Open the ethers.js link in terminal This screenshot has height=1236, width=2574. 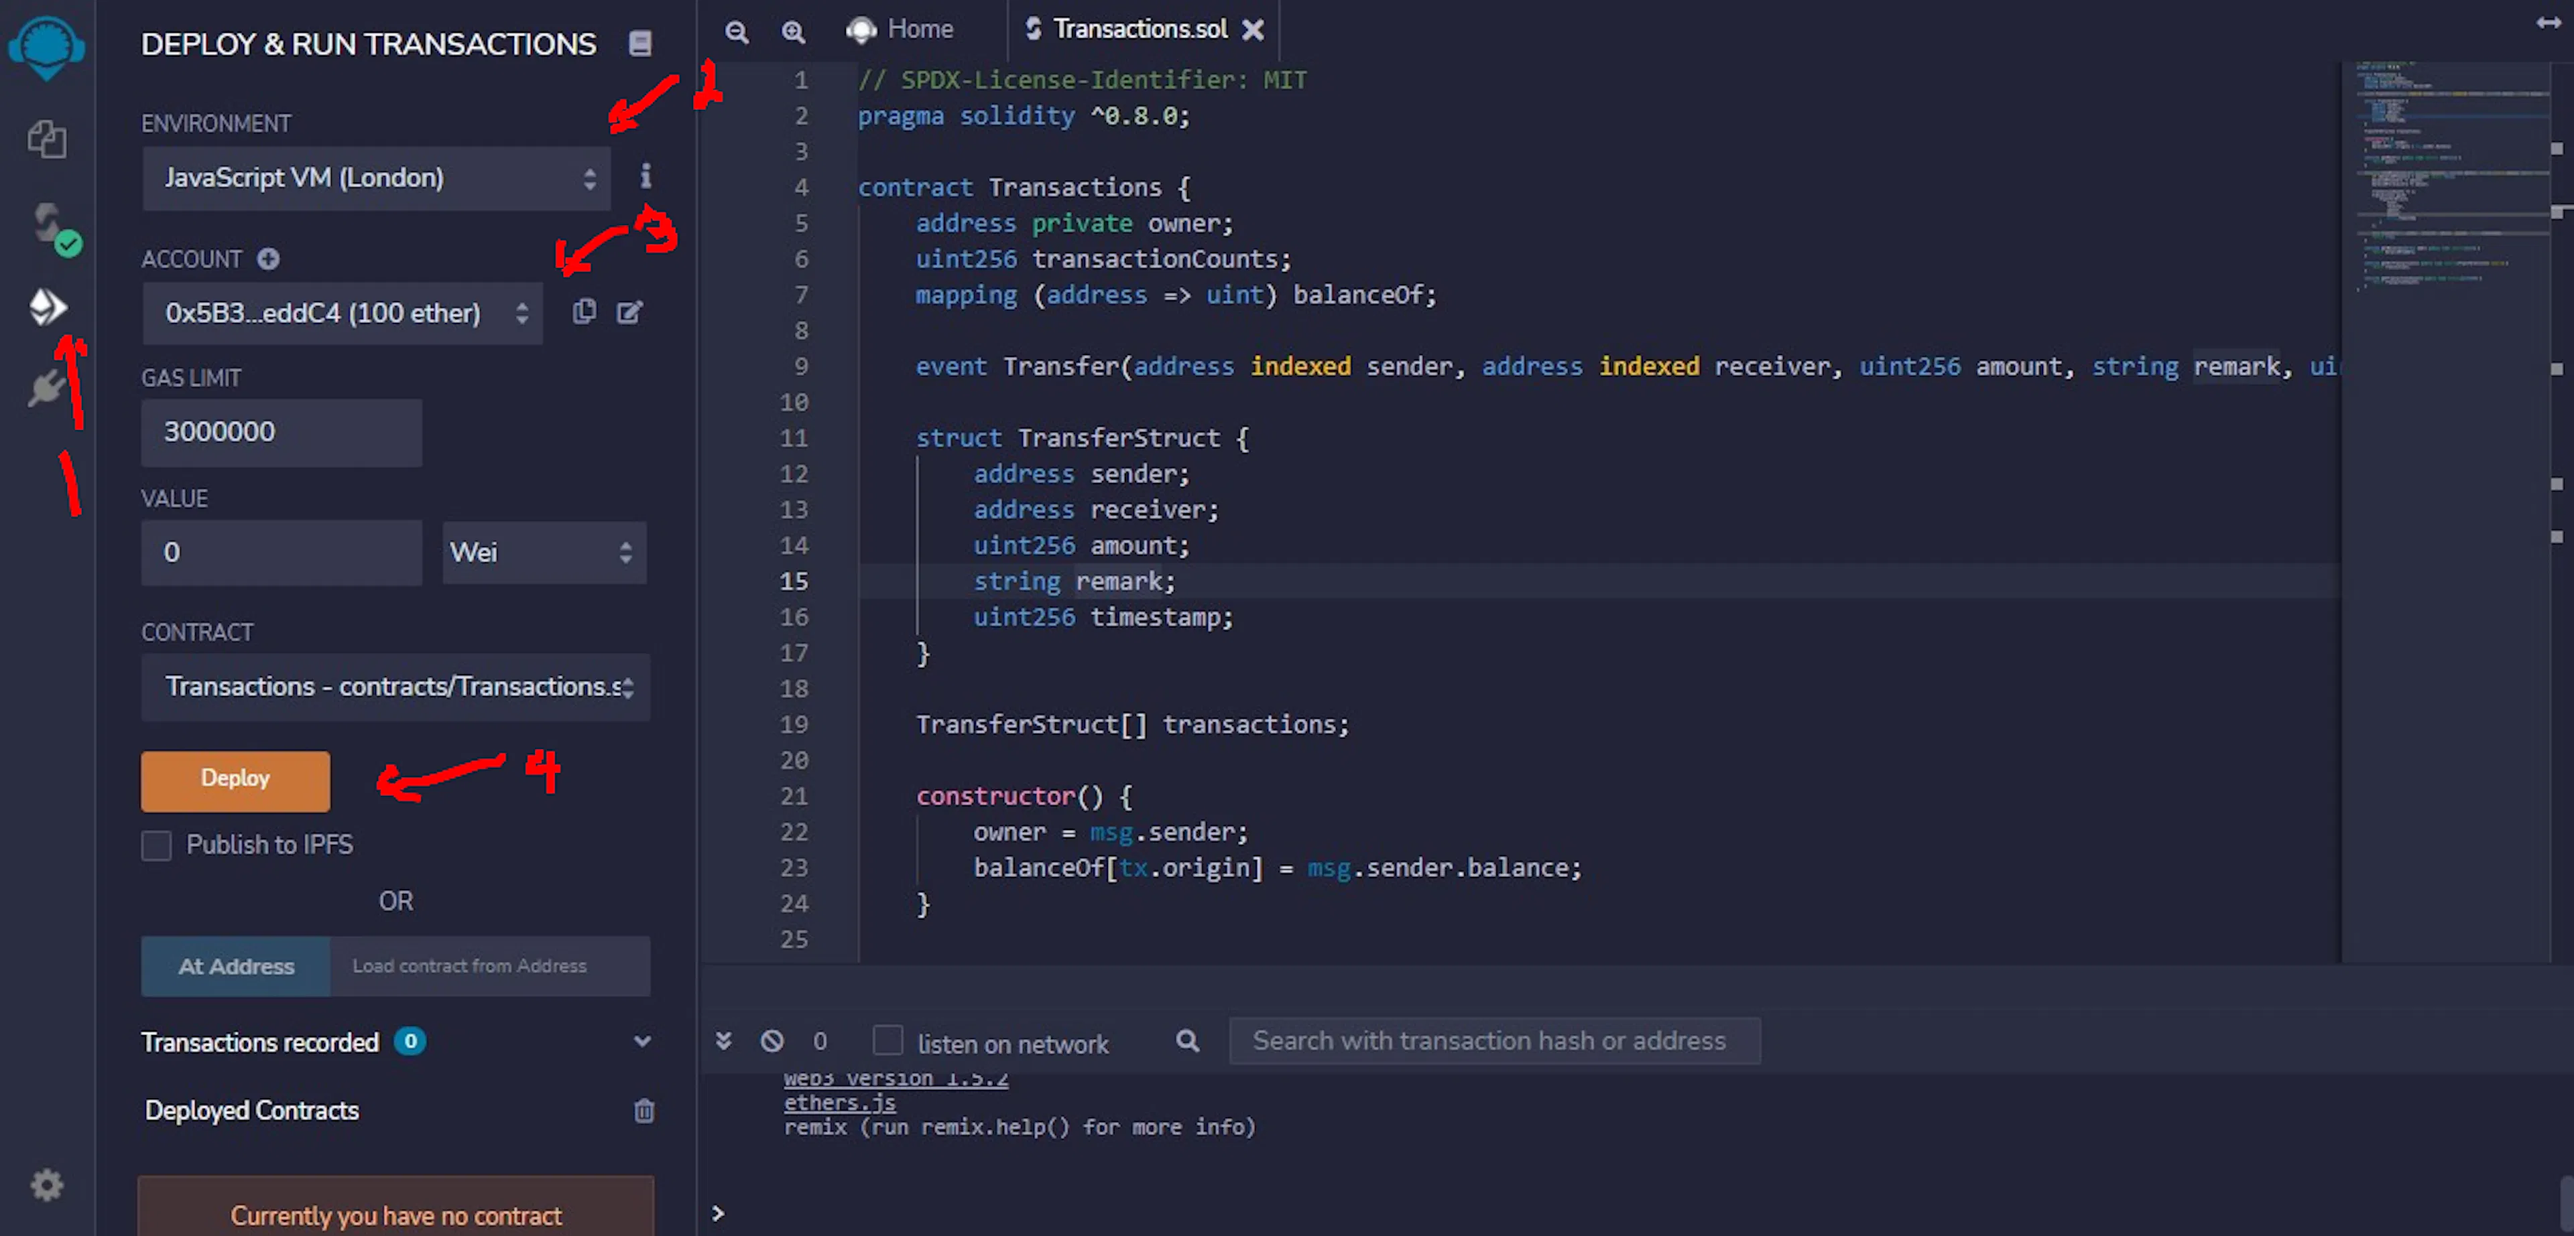pyautogui.click(x=839, y=1102)
